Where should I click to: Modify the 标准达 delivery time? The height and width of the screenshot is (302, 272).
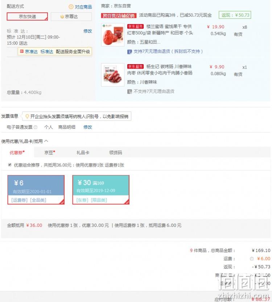tap(88, 31)
